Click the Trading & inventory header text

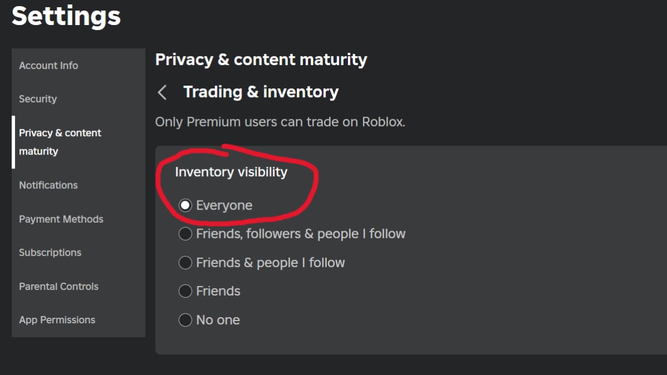point(261,92)
